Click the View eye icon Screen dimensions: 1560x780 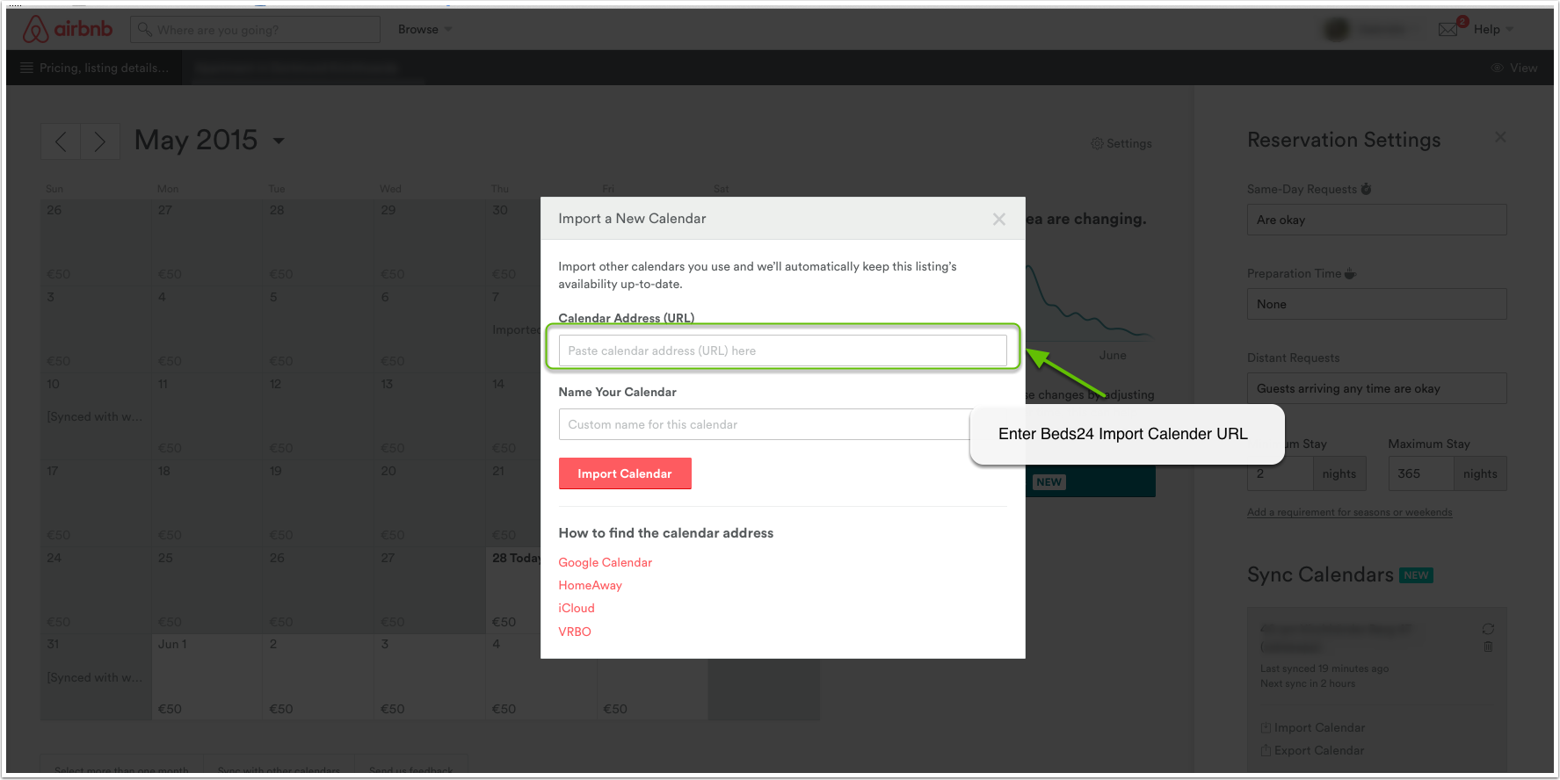pyautogui.click(x=1497, y=68)
